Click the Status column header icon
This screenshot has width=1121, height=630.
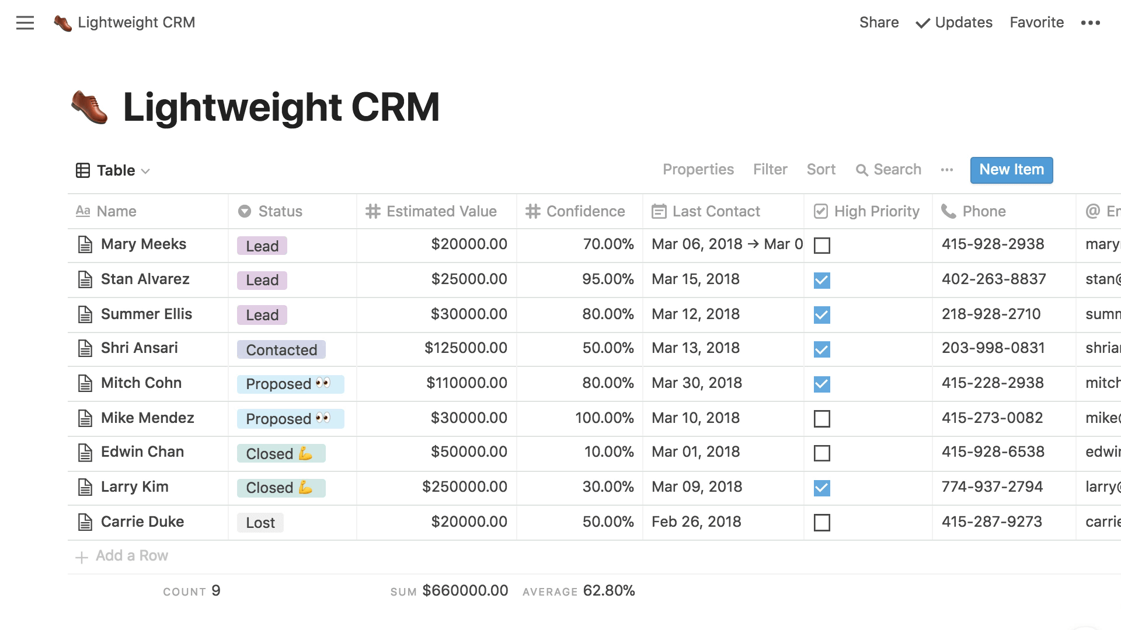click(245, 211)
